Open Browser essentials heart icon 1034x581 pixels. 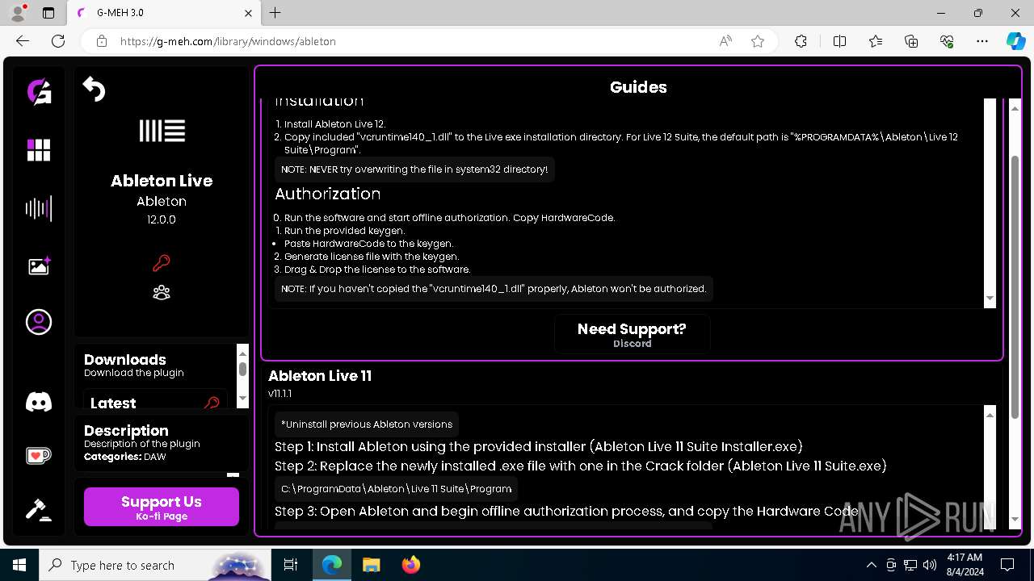coord(947,41)
